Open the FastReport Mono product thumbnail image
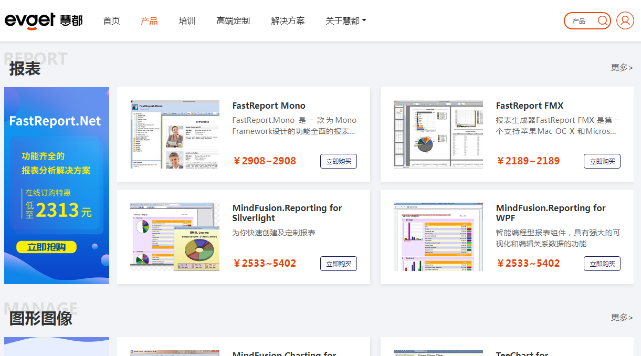Screen dimensions: 641x356 point(175,134)
